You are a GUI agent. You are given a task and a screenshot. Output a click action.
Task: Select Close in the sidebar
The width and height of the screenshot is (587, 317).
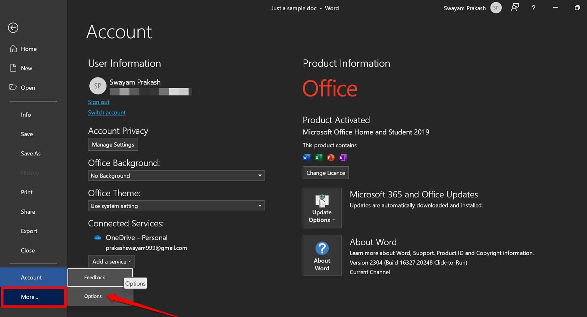pyautogui.click(x=28, y=250)
